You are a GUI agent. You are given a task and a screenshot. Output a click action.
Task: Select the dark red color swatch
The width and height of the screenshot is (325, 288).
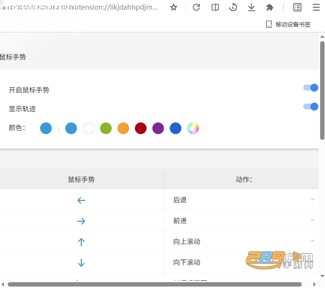pos(141,128)
